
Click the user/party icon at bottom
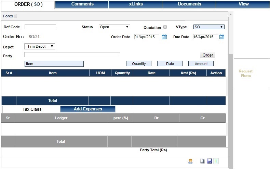[190, 161]
